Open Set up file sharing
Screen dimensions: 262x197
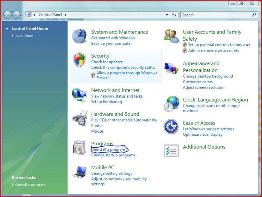click(107, 102)
